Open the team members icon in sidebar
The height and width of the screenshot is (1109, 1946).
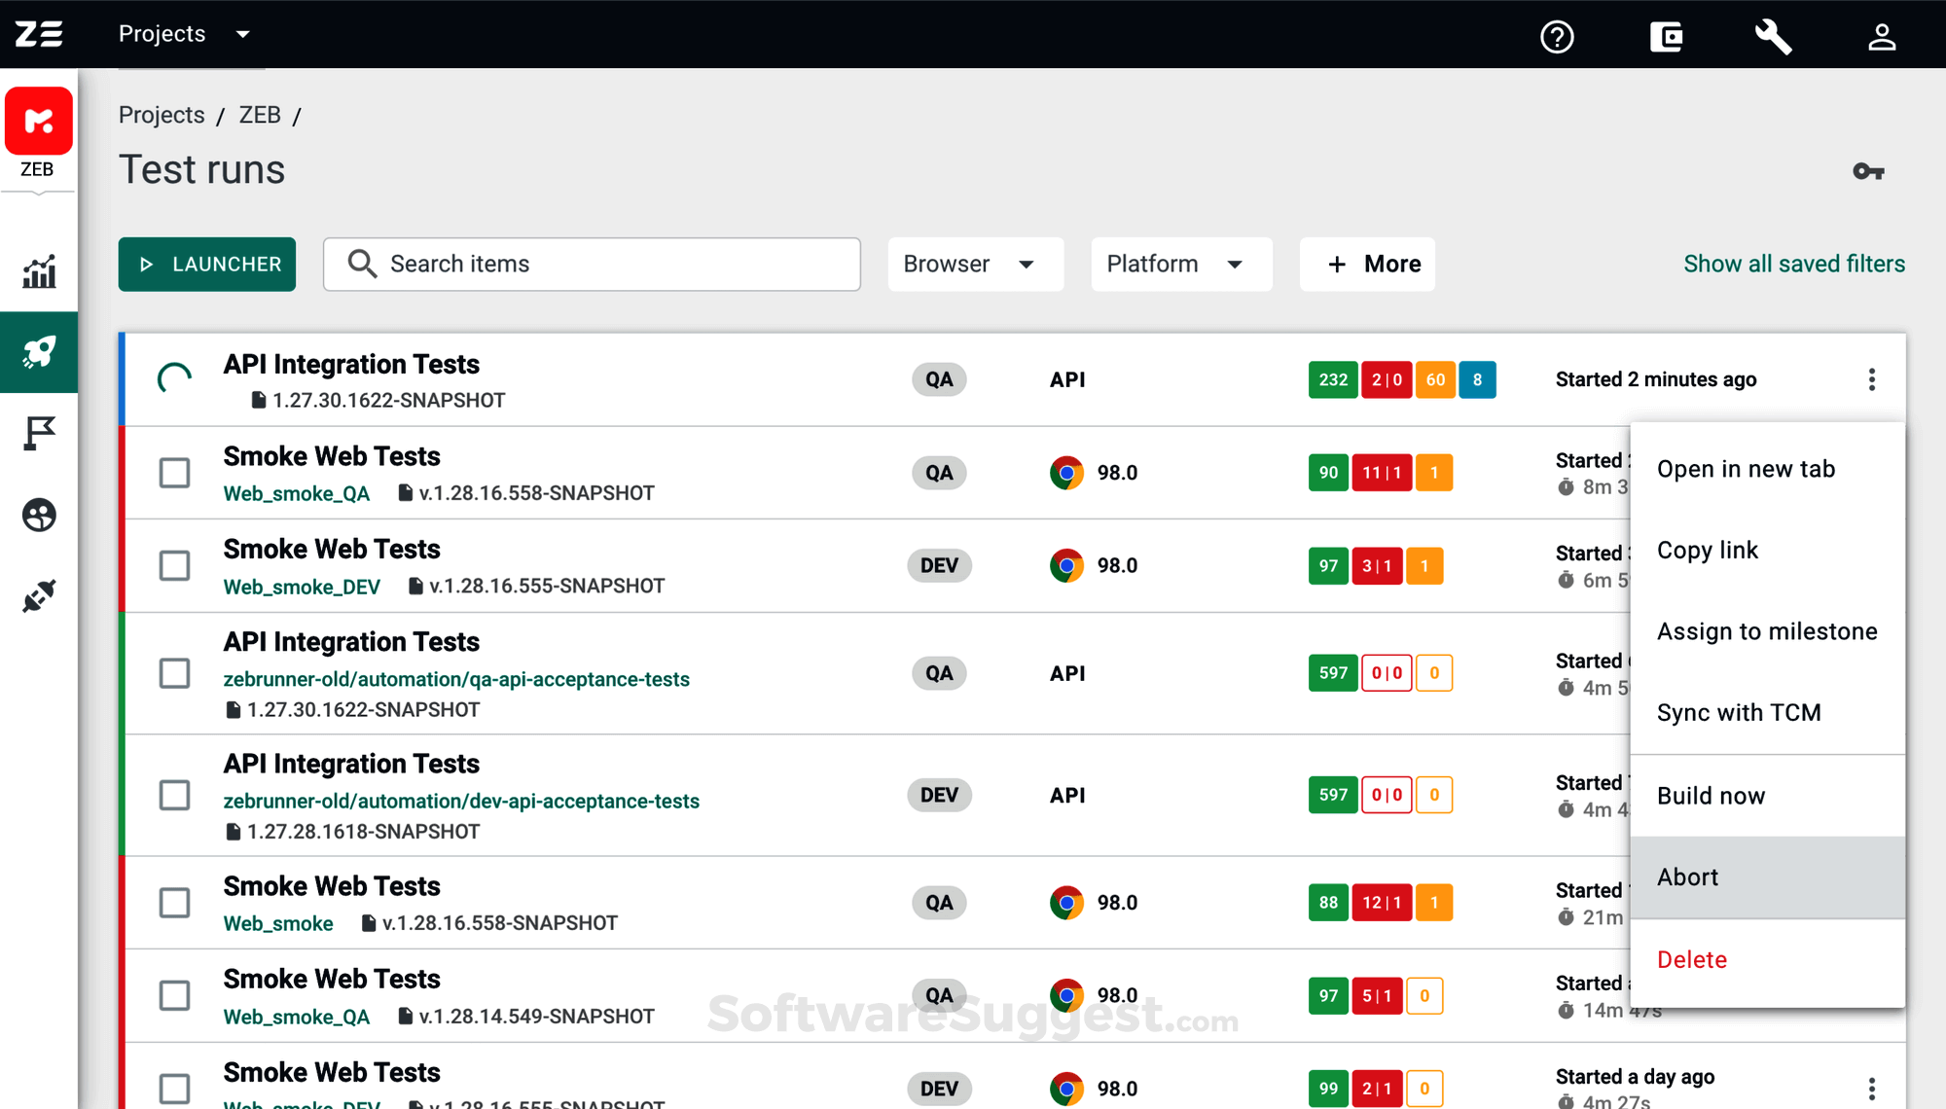[38, 516]
